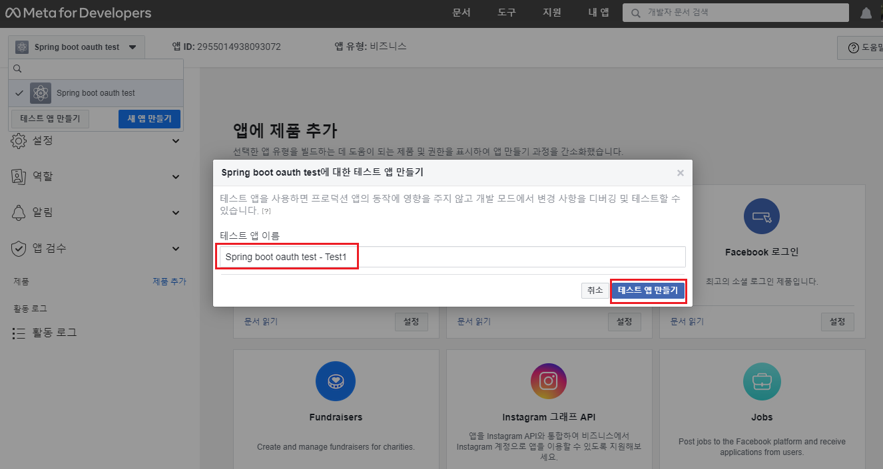Open 활동 로그 in the sidebar
Screen dimensions: 883x469
(55, 333)
